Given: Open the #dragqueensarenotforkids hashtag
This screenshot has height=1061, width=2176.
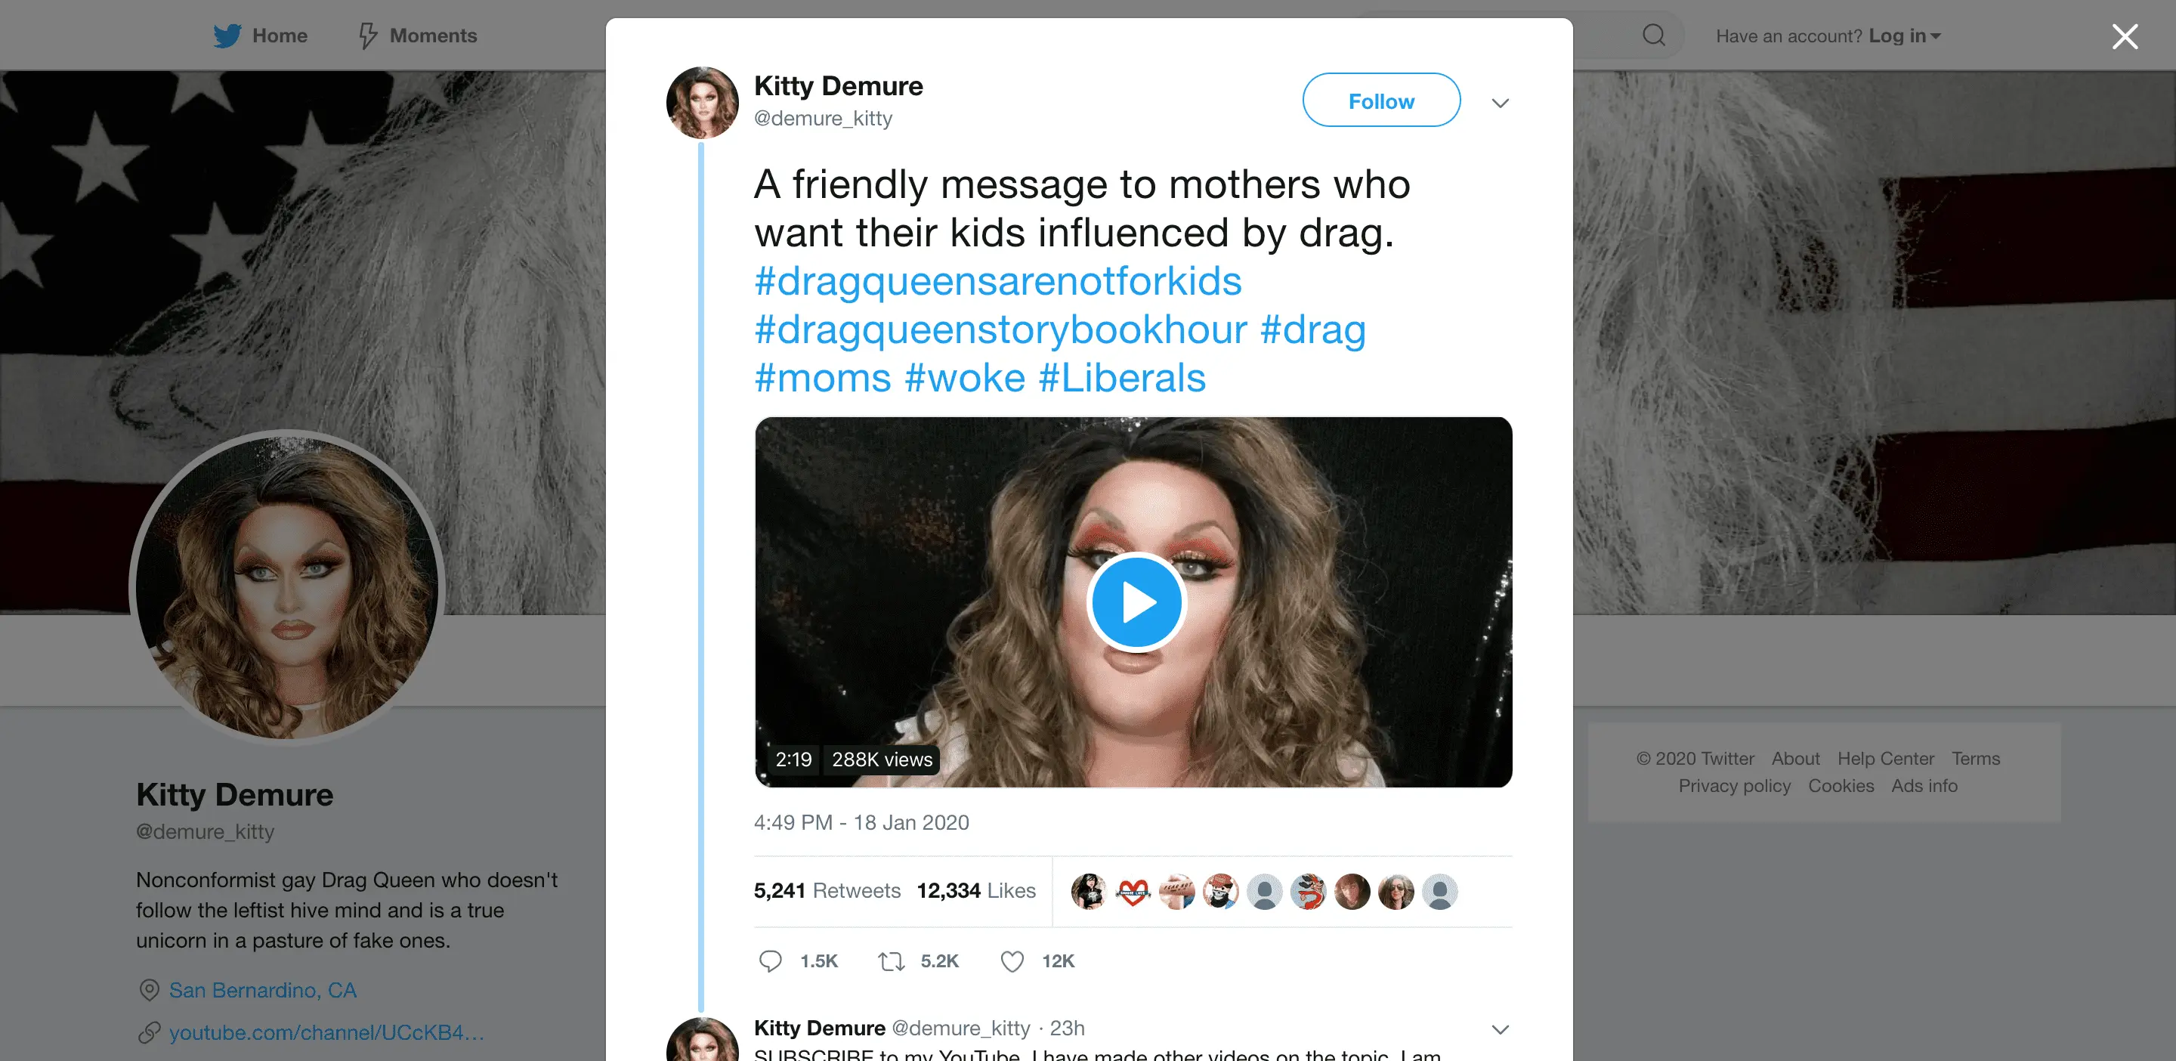Looking at the screenshot, I should [997, 281].
